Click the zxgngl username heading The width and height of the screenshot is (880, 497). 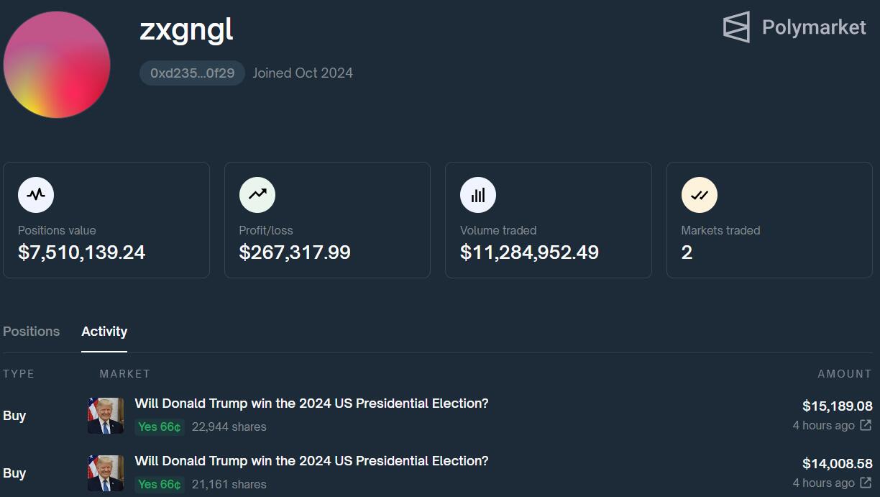click(x=186, y=30)
